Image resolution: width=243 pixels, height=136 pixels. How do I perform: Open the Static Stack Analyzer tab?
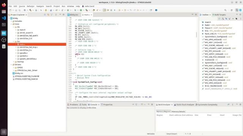click(x=184, y=105)
